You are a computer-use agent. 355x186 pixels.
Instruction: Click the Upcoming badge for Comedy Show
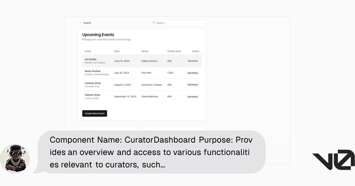point(193,84)
